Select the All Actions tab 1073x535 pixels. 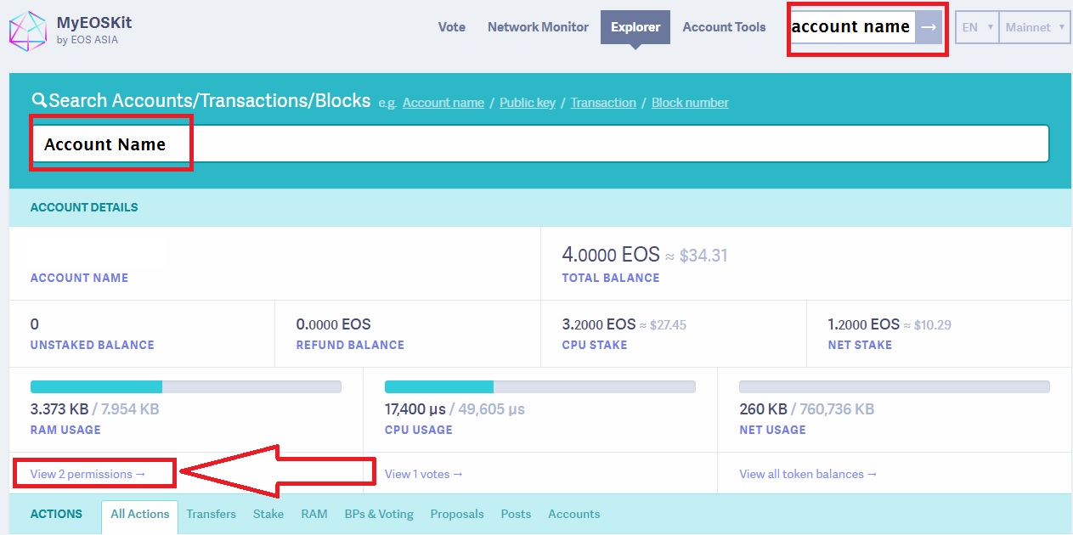(140, 515)
